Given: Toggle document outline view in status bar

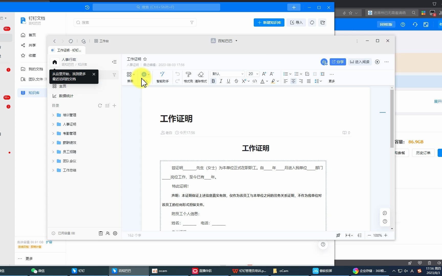Looking at the screenshot, I should 360,235.
